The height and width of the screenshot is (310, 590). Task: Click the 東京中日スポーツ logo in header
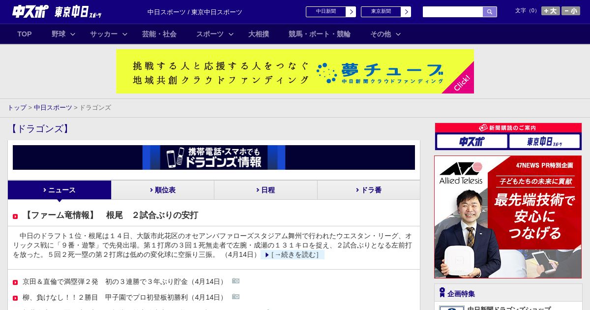click(x=78, y=12)
